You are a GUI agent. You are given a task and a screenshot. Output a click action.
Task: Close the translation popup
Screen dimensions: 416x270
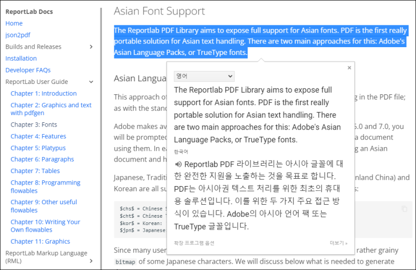click(349, 68)
